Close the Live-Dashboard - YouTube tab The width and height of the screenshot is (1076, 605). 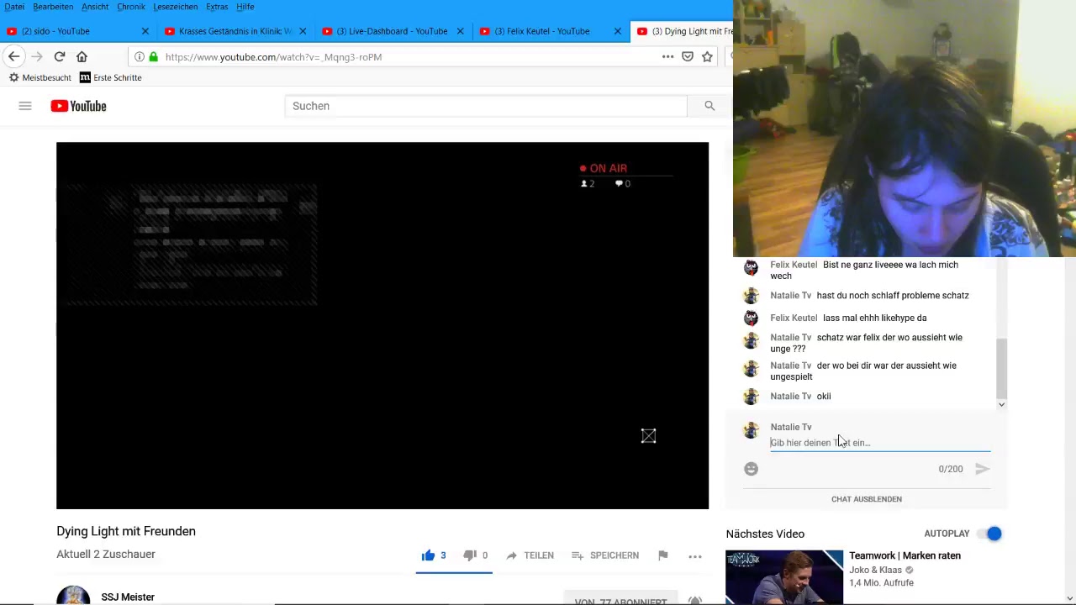[x=460, y=31]
